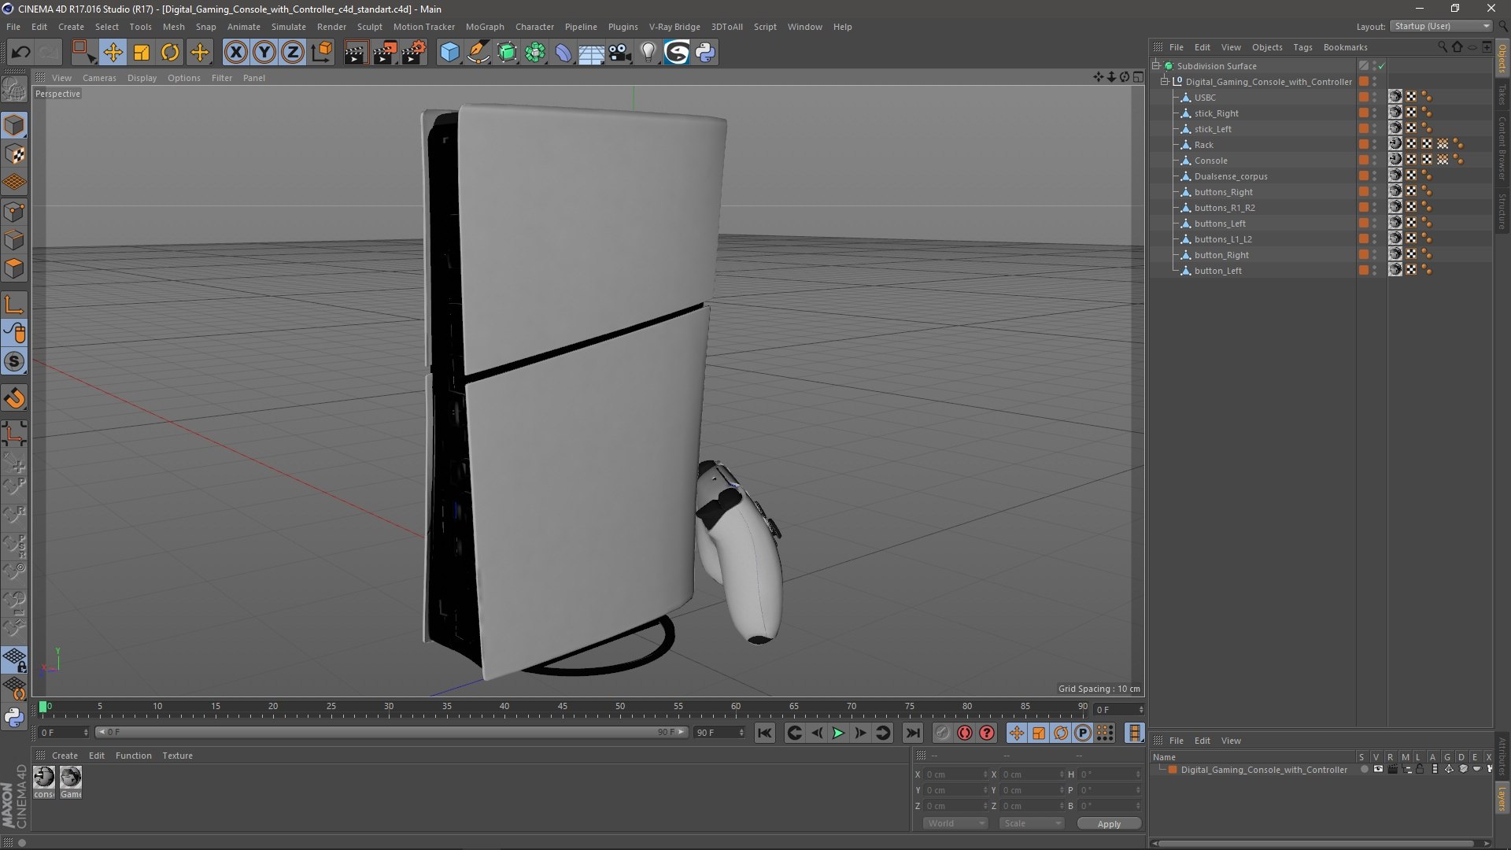1511x850 pixels.
Task: Click the timeline preview range slider bar
Action: tap(391, 732)
